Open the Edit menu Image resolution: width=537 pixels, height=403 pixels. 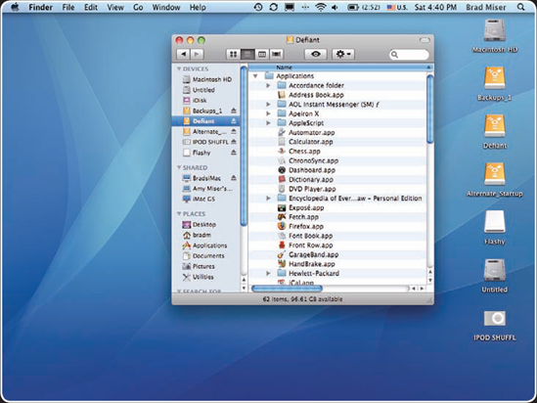click(91, 7)
